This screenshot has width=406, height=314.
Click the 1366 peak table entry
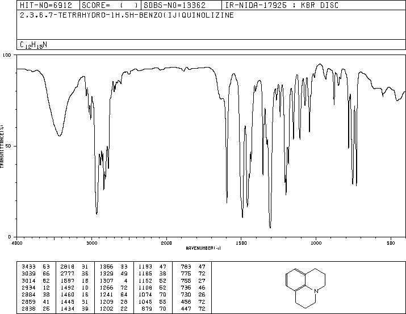(106, 267)
